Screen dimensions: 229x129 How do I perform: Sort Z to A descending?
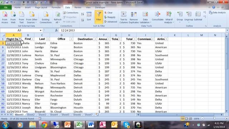[83, 20]
